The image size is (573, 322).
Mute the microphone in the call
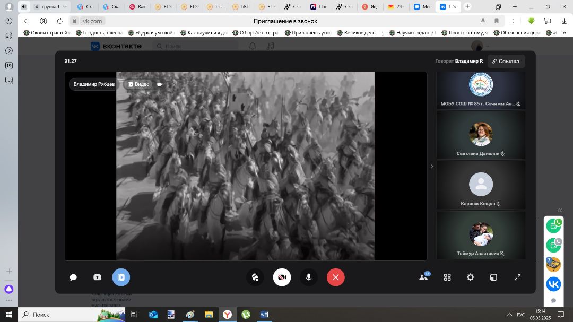coord(309,277)
